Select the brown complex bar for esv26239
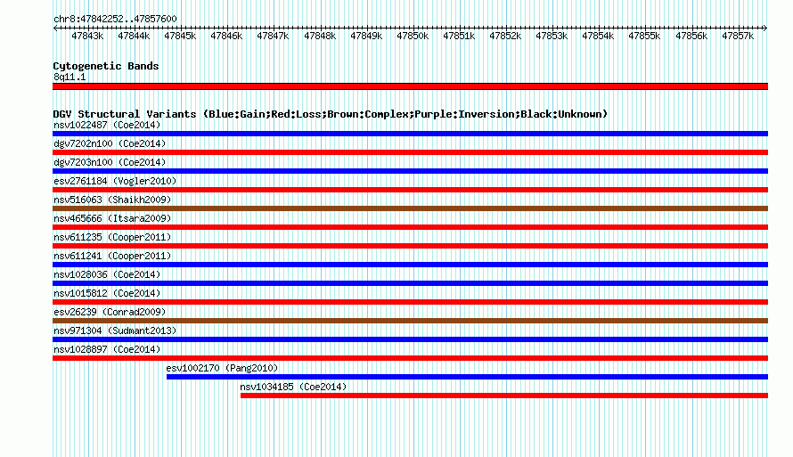This screenshot has width=793, height=457. (x=410, y=321)
